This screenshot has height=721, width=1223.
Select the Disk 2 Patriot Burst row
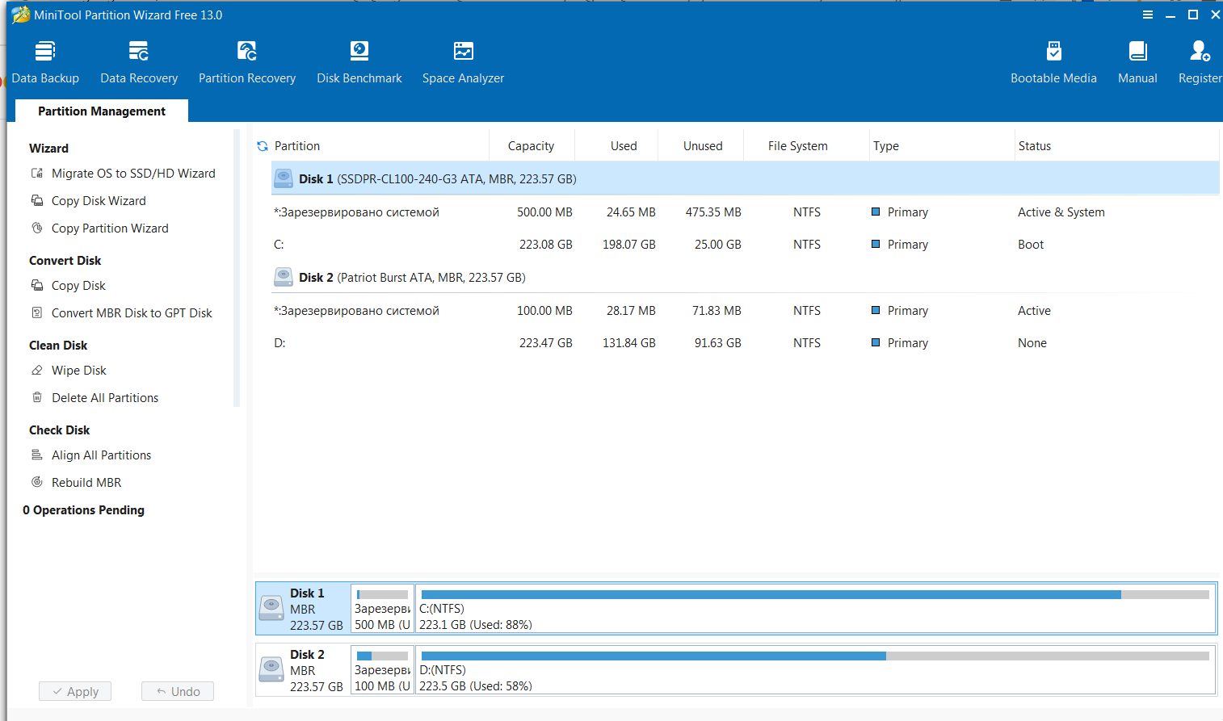click(412, 278)
